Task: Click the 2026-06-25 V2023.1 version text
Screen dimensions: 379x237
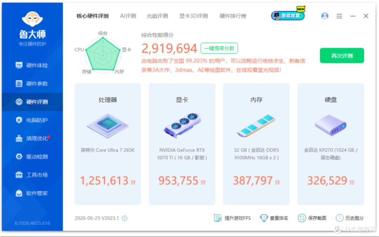Action: click(x=97, y=218)
